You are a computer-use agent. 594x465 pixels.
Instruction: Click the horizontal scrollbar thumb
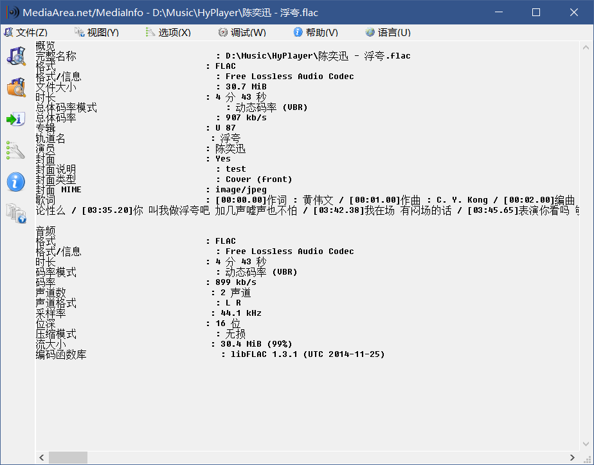(67, 457)
